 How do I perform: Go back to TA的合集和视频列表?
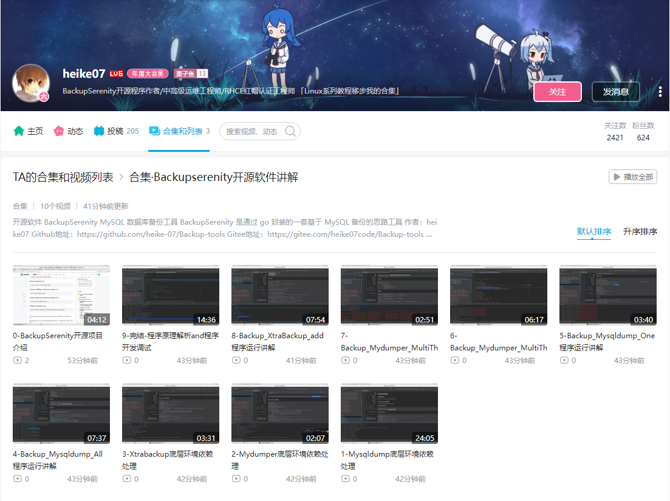63,177
